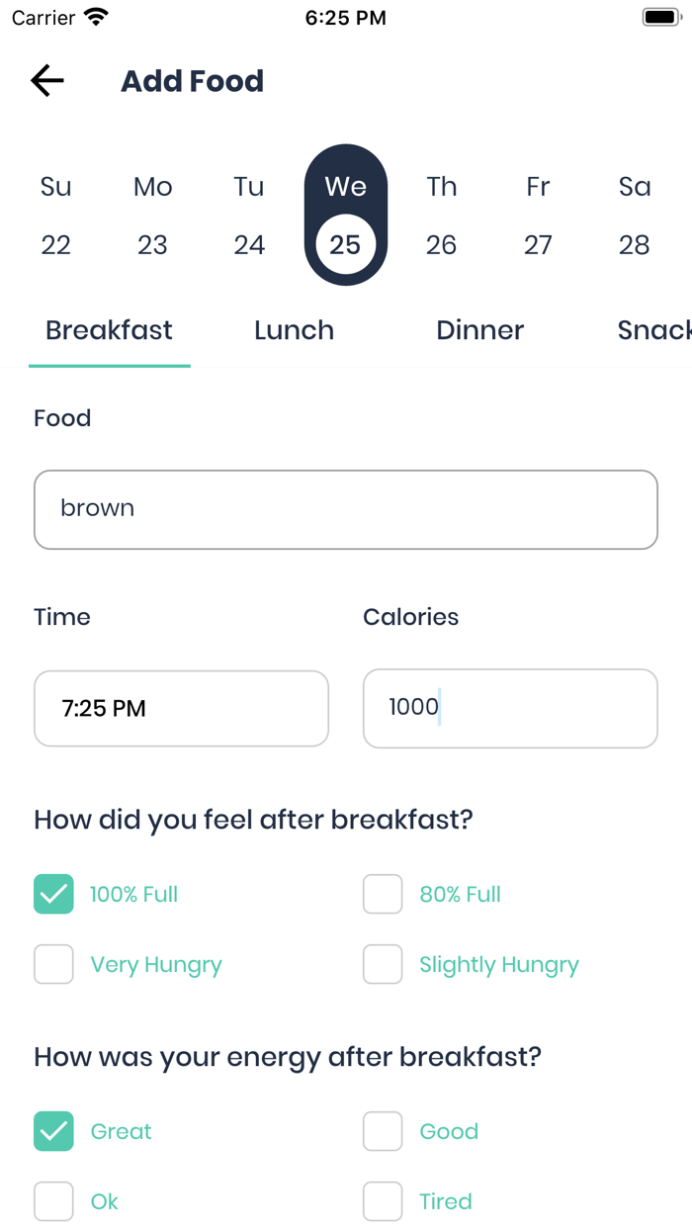Open the Time picker field
This screenshot has height=1230, width=692.
[x=181, y=708]
